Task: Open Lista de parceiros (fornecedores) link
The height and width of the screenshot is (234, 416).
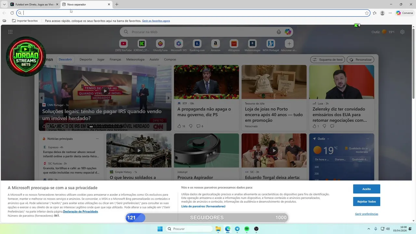Action: [203, 206]
